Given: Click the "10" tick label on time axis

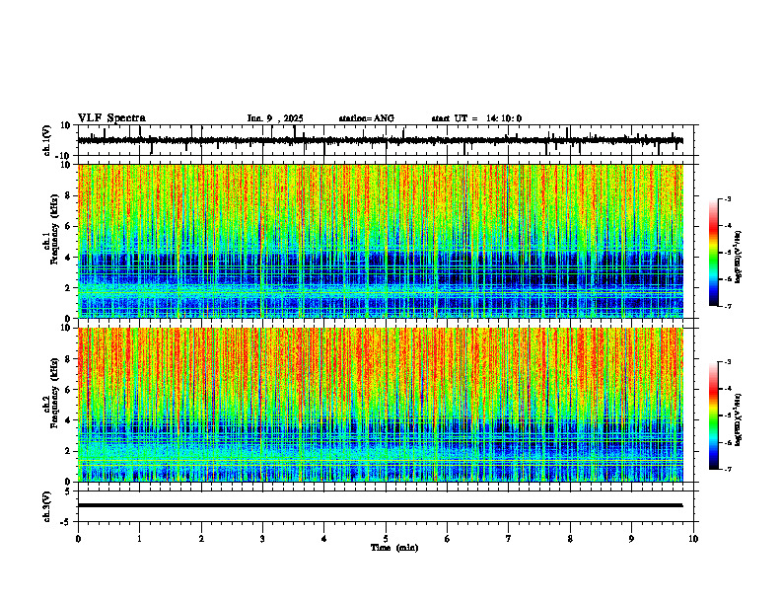Looking at the screenshot, I should 693,539.
